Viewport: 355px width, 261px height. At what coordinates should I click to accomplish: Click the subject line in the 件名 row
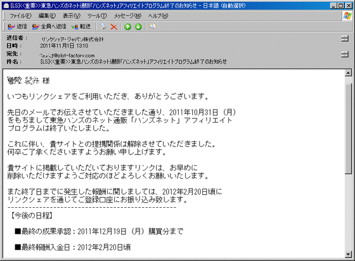coord(134,62)
